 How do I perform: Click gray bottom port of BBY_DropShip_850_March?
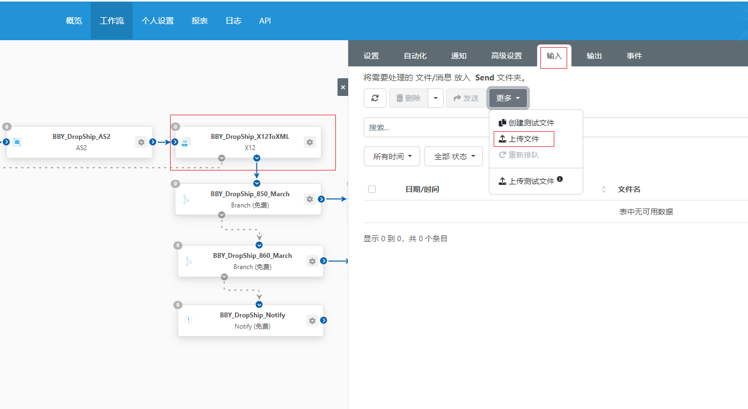pos(222,215)
